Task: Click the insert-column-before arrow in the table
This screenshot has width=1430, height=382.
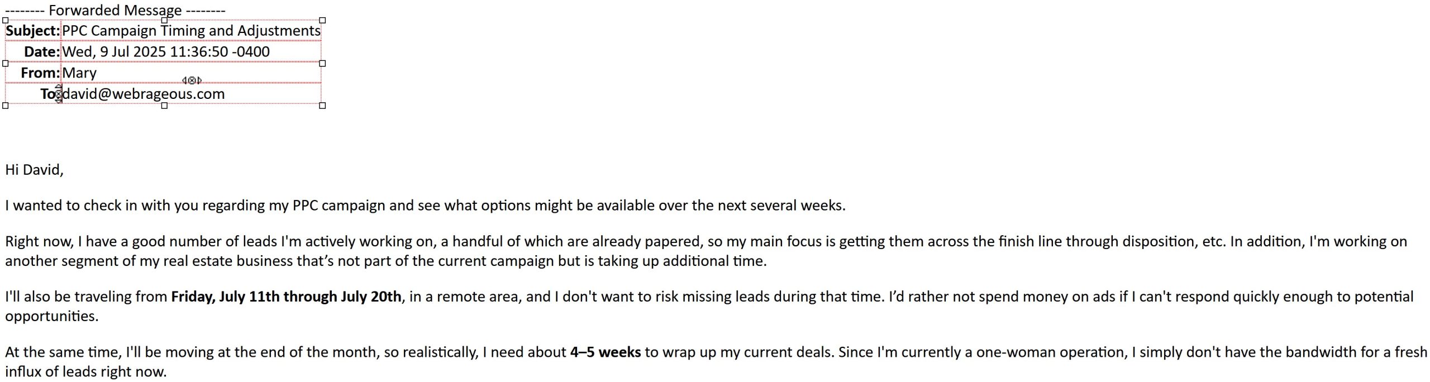Action: 184,80
